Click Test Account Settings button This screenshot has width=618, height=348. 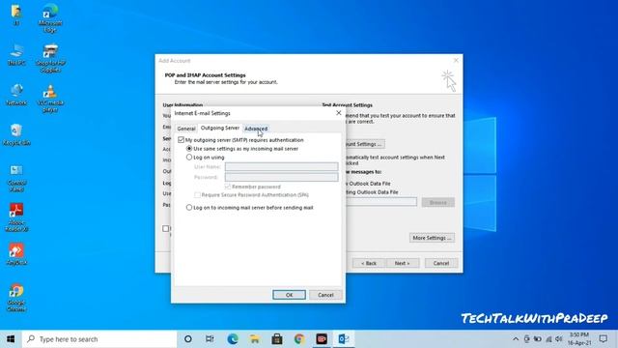point(365,144)
